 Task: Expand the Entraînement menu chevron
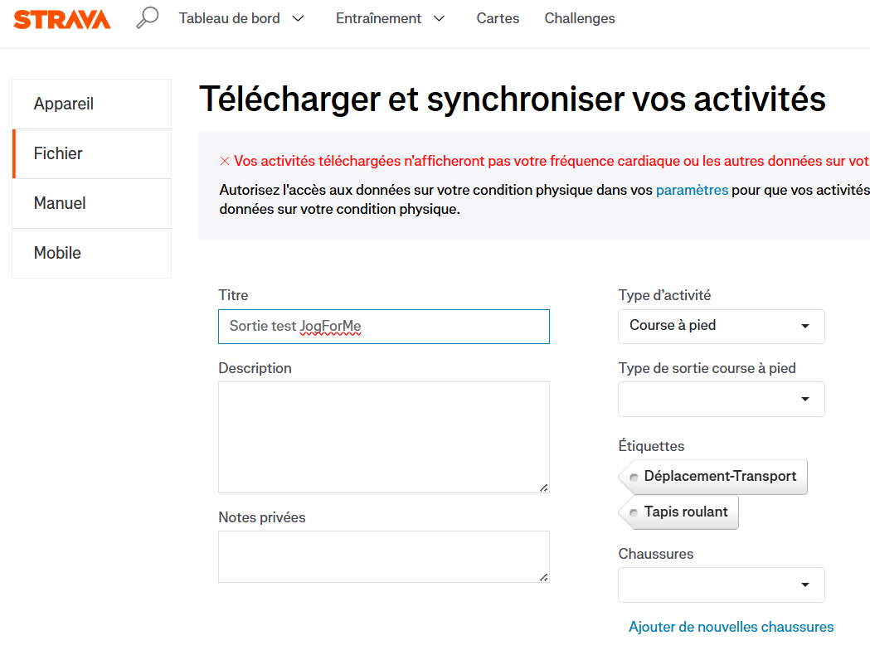tap(439, 19)
